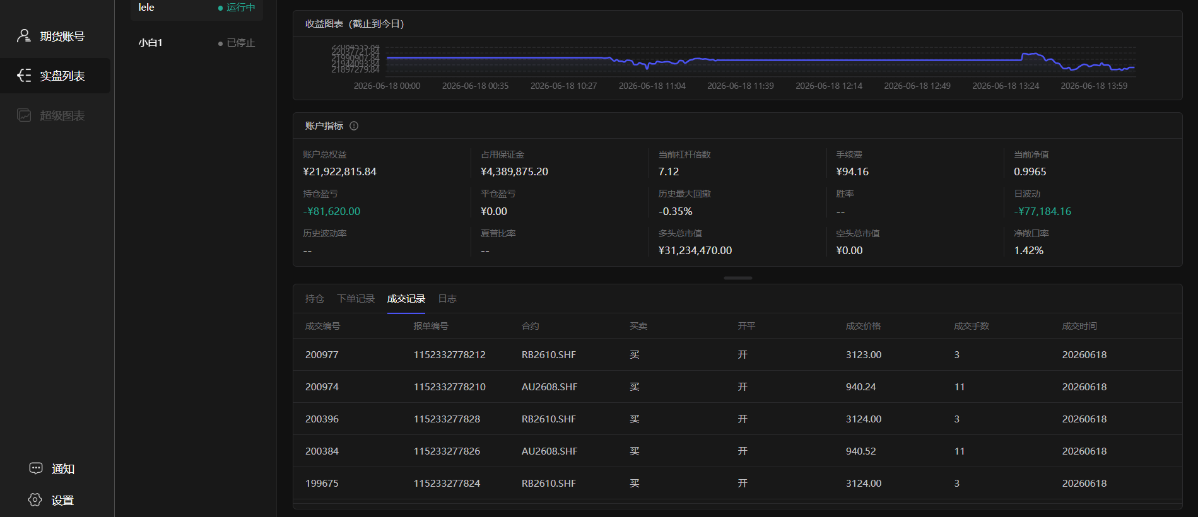This screenshot has height=517, width=1198.
Task: Click the 期货账号 user icon
Action: click(x=24, y=36)
